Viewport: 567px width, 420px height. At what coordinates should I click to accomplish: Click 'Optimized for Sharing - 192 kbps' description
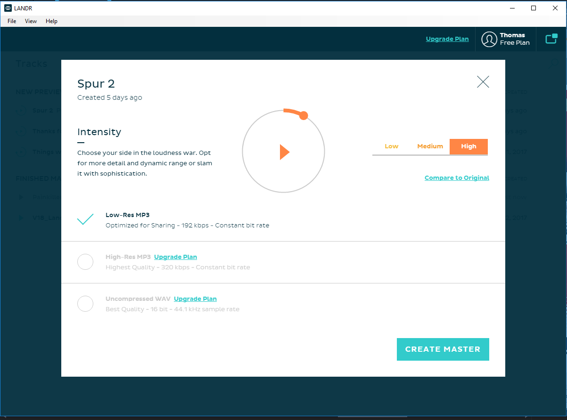(188, 226)
